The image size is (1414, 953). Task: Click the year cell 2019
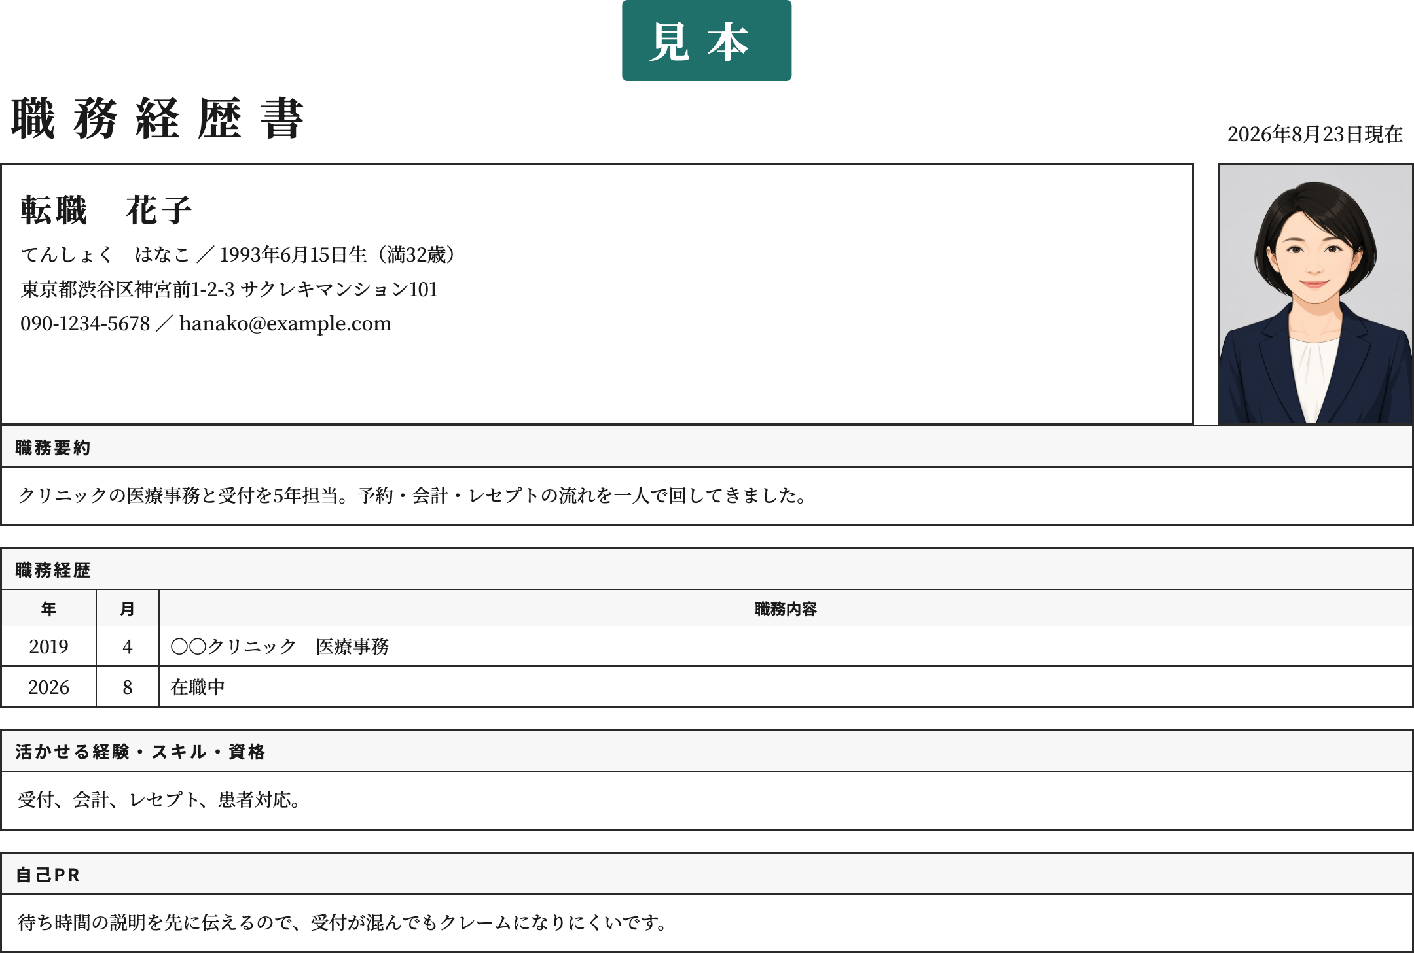click(48, 646)
